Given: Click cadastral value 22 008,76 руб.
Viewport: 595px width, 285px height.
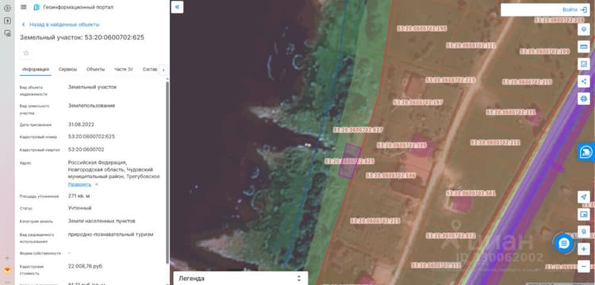Looking at the screenshot, I should (x=86, y=267).
